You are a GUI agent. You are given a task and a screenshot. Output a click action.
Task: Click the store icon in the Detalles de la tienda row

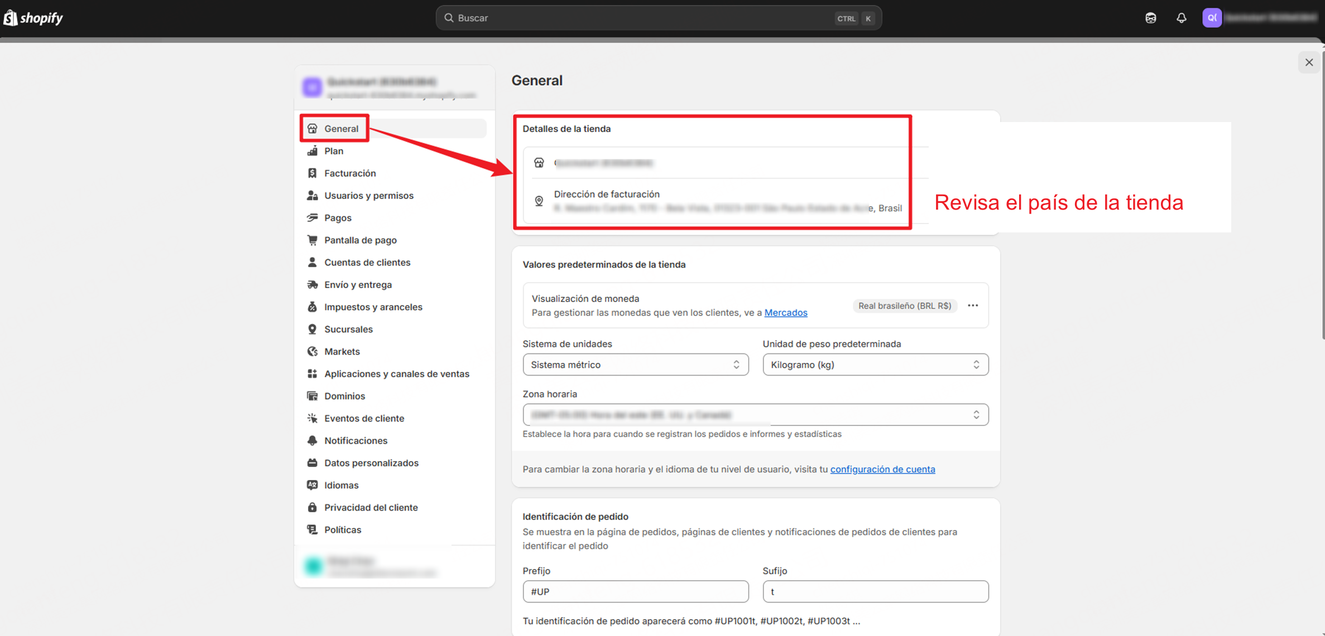pos(539,163)
